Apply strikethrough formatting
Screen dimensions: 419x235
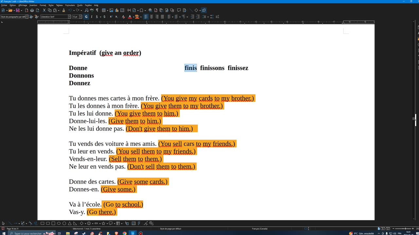tap(104, 17)
